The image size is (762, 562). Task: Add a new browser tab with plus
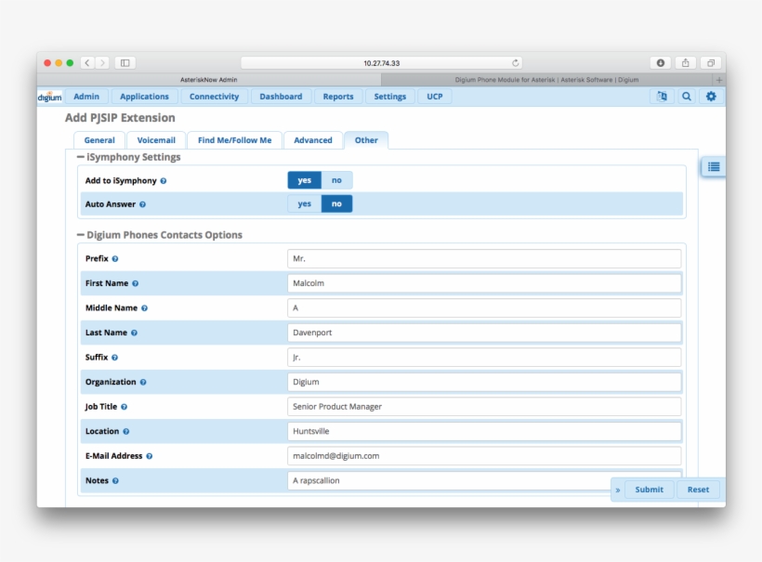719,80
